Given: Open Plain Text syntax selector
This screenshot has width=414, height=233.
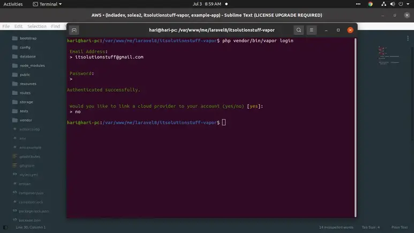Looking at the screenshot, I should [400, 227].
